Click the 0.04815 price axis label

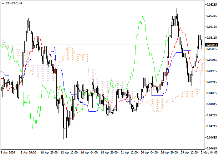tap(212, 104)
